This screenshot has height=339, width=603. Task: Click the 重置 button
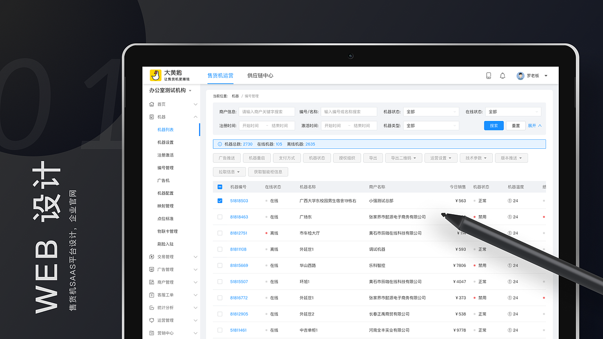[516, 126]
